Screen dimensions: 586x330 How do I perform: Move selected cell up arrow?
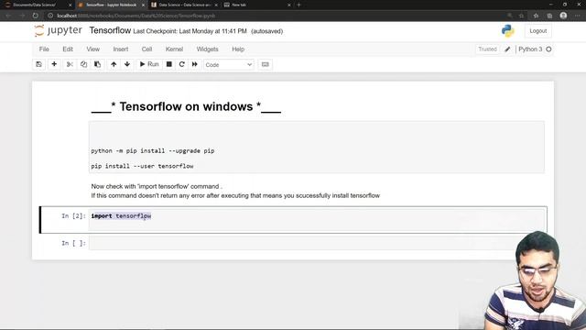[114, 64]
